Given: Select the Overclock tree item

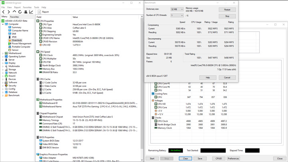Looking at the screenshot, I should click(x=17, y=40).
